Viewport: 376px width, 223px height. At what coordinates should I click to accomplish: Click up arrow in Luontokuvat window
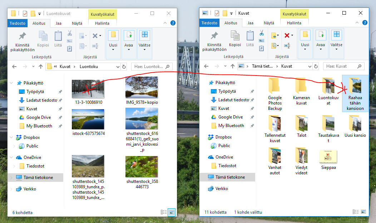[x=41, y=67]
